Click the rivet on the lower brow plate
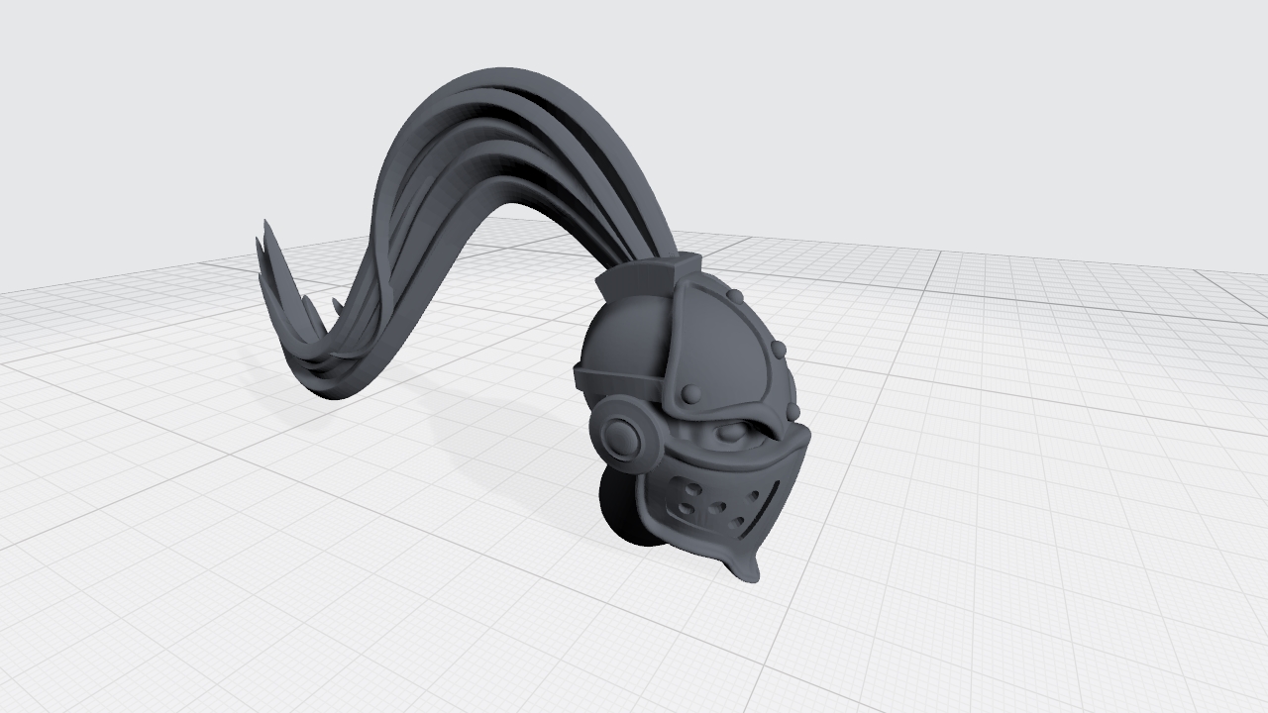1268x713 pixels. point(691,395)
